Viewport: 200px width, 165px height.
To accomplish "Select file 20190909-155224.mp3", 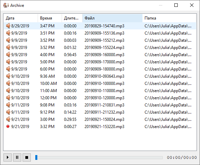I will [x=104, y=48].
